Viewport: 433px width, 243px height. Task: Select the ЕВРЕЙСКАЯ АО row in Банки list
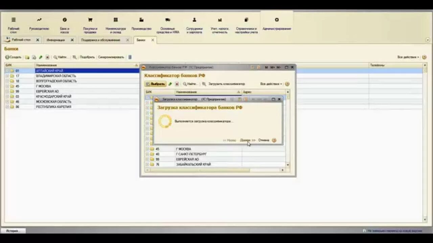pos(213,91)
